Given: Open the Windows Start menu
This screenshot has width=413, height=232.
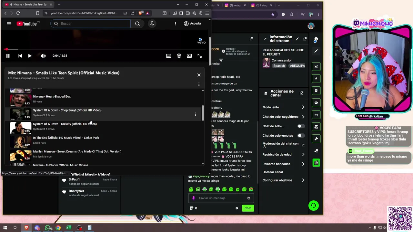Looking at the screenshot, I should [x=5, y=228].
